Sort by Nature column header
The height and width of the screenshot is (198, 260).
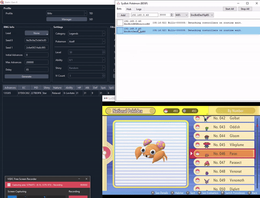point(57,88)
